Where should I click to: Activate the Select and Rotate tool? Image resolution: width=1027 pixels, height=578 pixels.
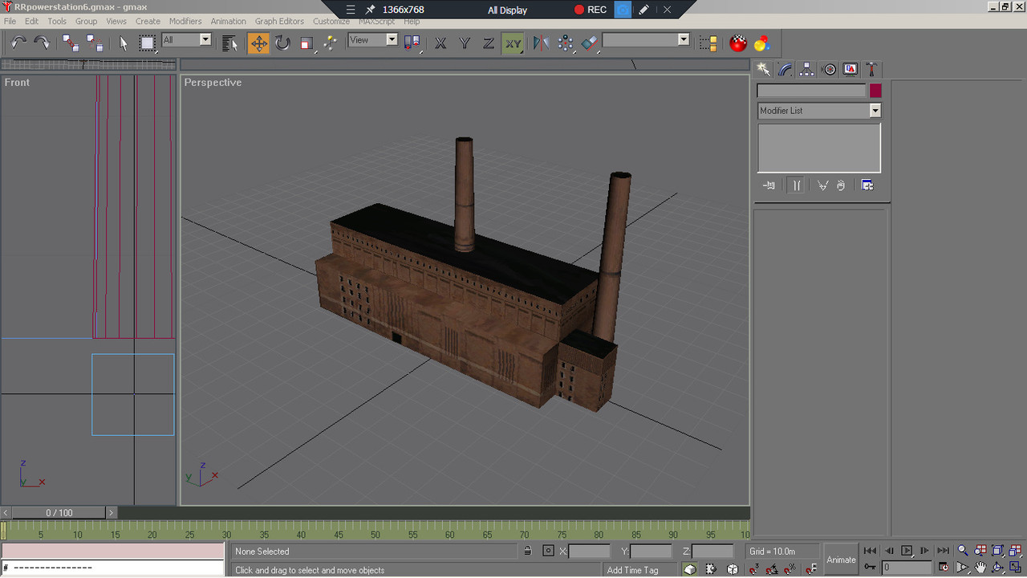click(x=282, y=43)
